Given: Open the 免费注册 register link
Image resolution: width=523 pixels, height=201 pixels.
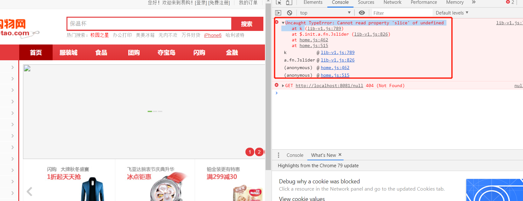Looking at the screenshot, I should coord(219,3).
